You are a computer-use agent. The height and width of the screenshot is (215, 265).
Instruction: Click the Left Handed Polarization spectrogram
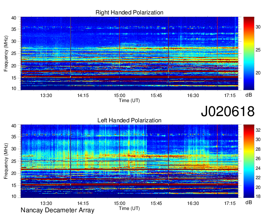pos(129,161)
